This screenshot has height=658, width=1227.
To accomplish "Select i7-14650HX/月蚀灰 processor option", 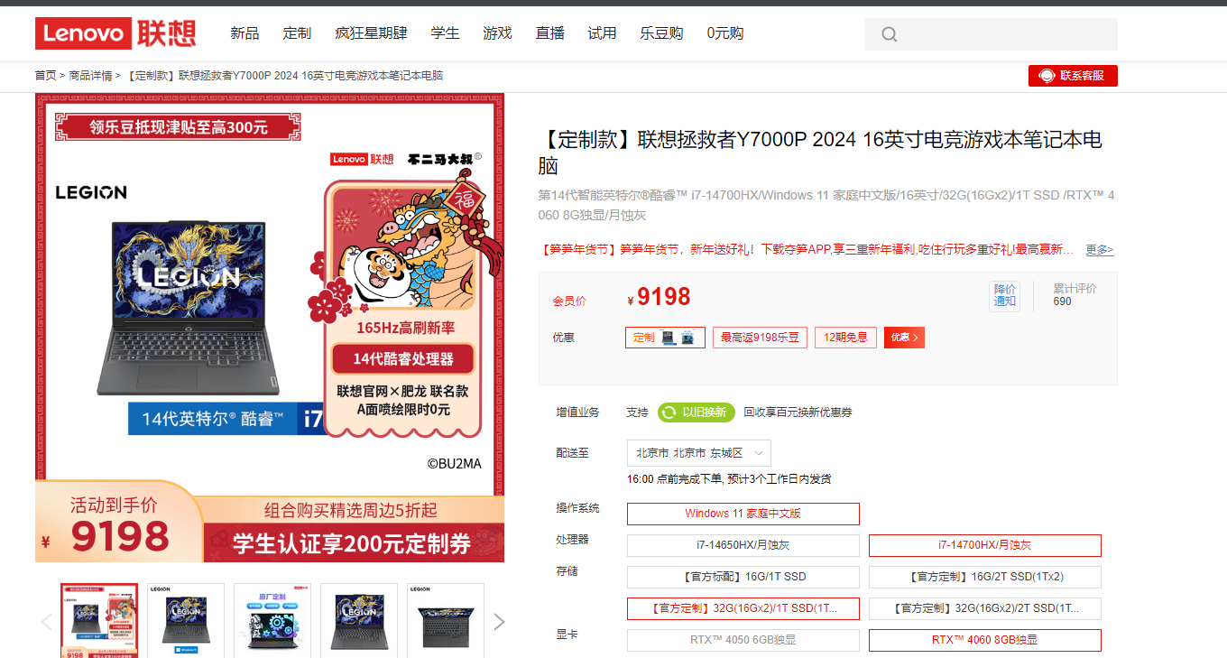I will [x=743, y=545].
